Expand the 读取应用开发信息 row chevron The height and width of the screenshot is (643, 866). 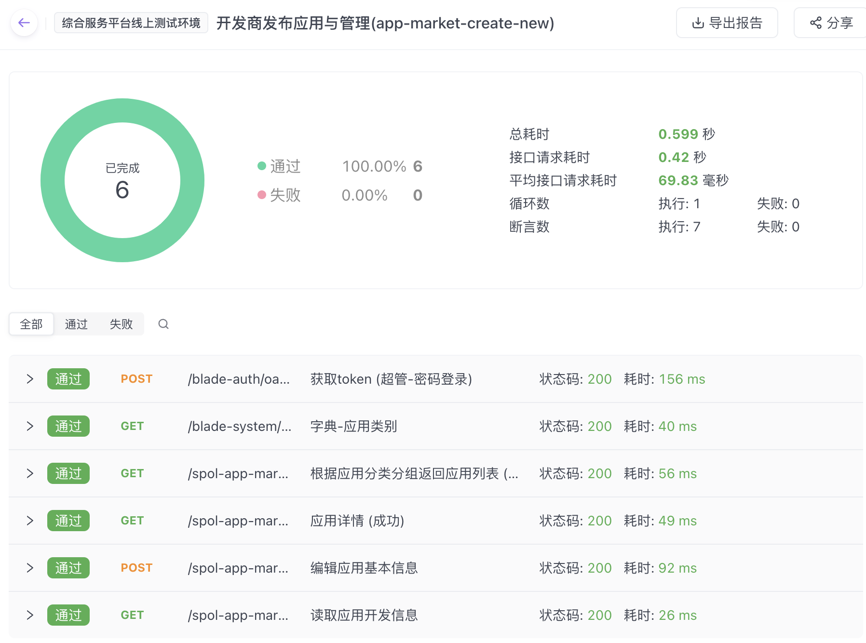click(x=30, y=615)
